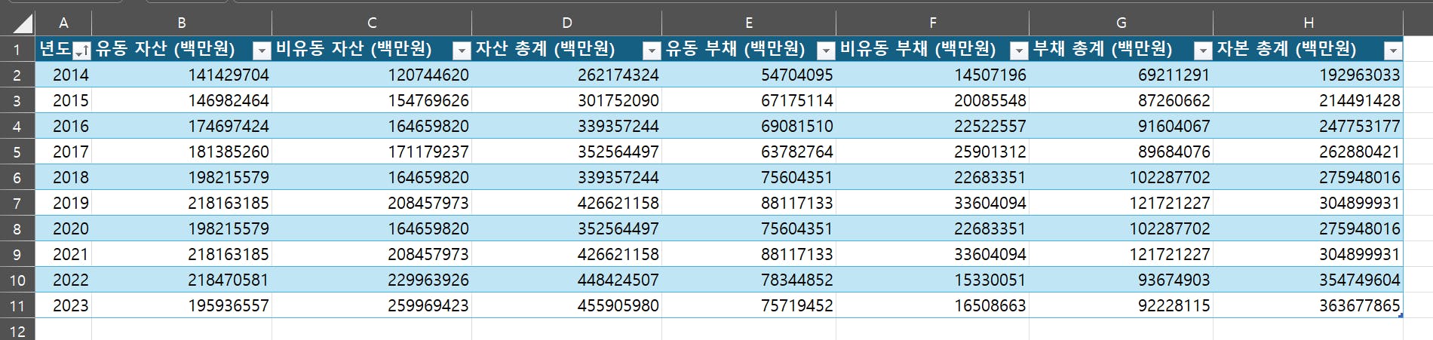Select cell with value 154769626

click(x=372, y=100)
